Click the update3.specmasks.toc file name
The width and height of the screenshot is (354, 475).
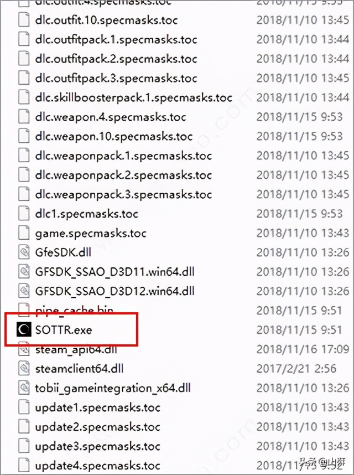tap(98, 446)
